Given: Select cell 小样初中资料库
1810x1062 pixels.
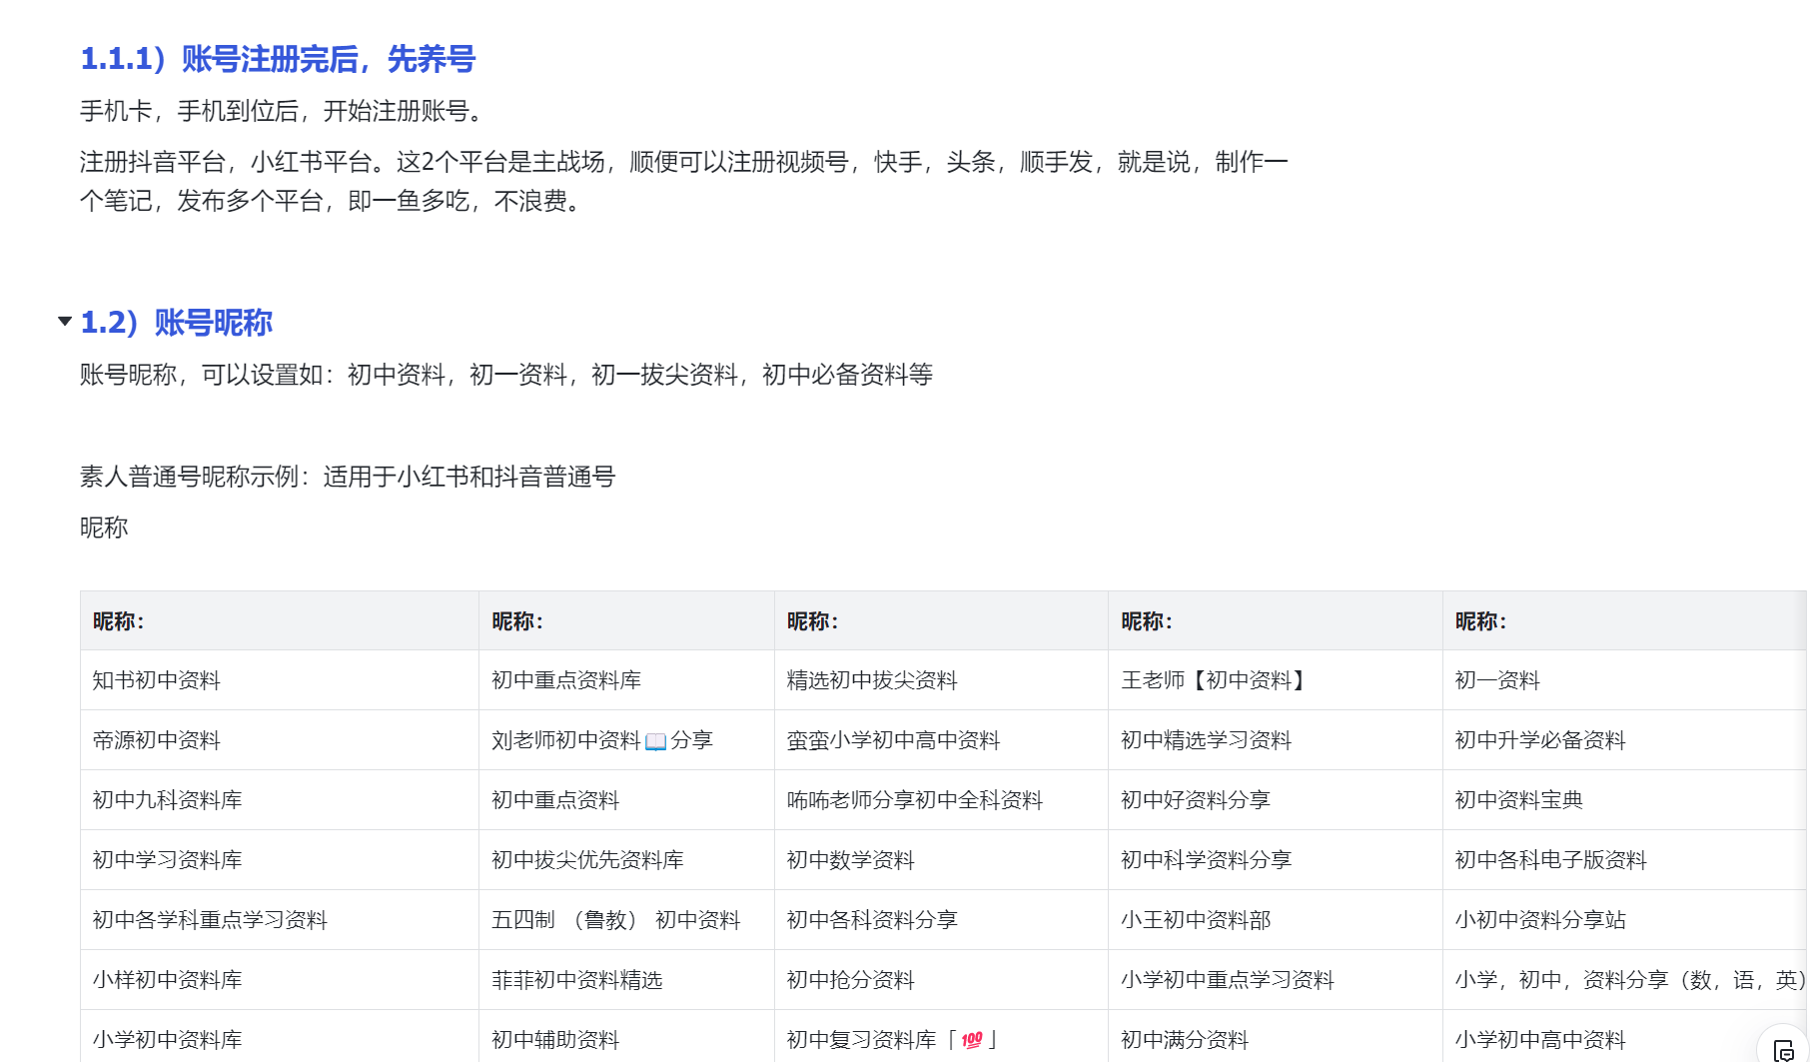Looking at the screenshot, I should pyautogui.click(x=280, y=980).
